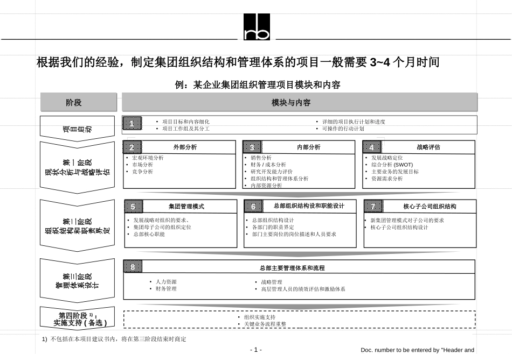Select the number 8 badge beside 总部主要管理体系和流程

(x=133, y=267)
